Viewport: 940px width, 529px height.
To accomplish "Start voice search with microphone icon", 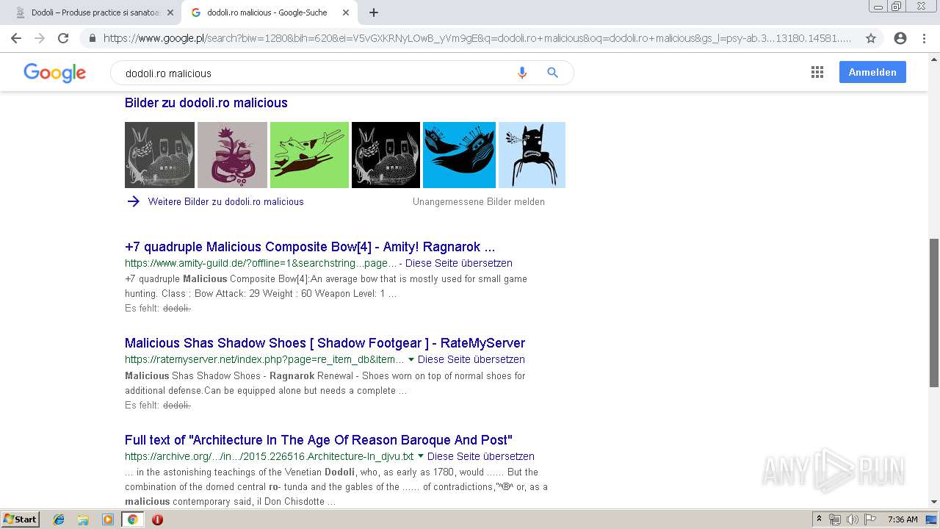I will [522, 73].
